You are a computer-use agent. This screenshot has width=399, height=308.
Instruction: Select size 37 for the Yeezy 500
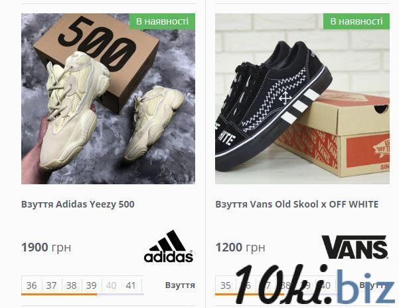(51, 285)
